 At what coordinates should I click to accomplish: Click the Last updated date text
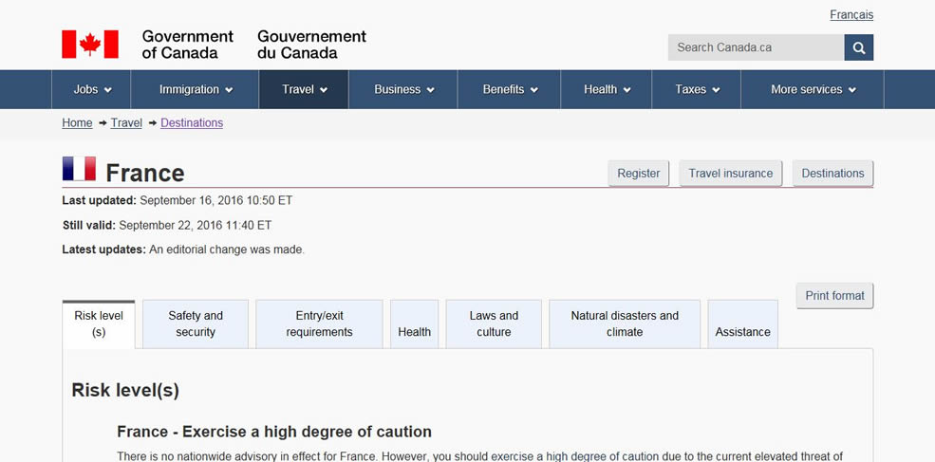178,200
